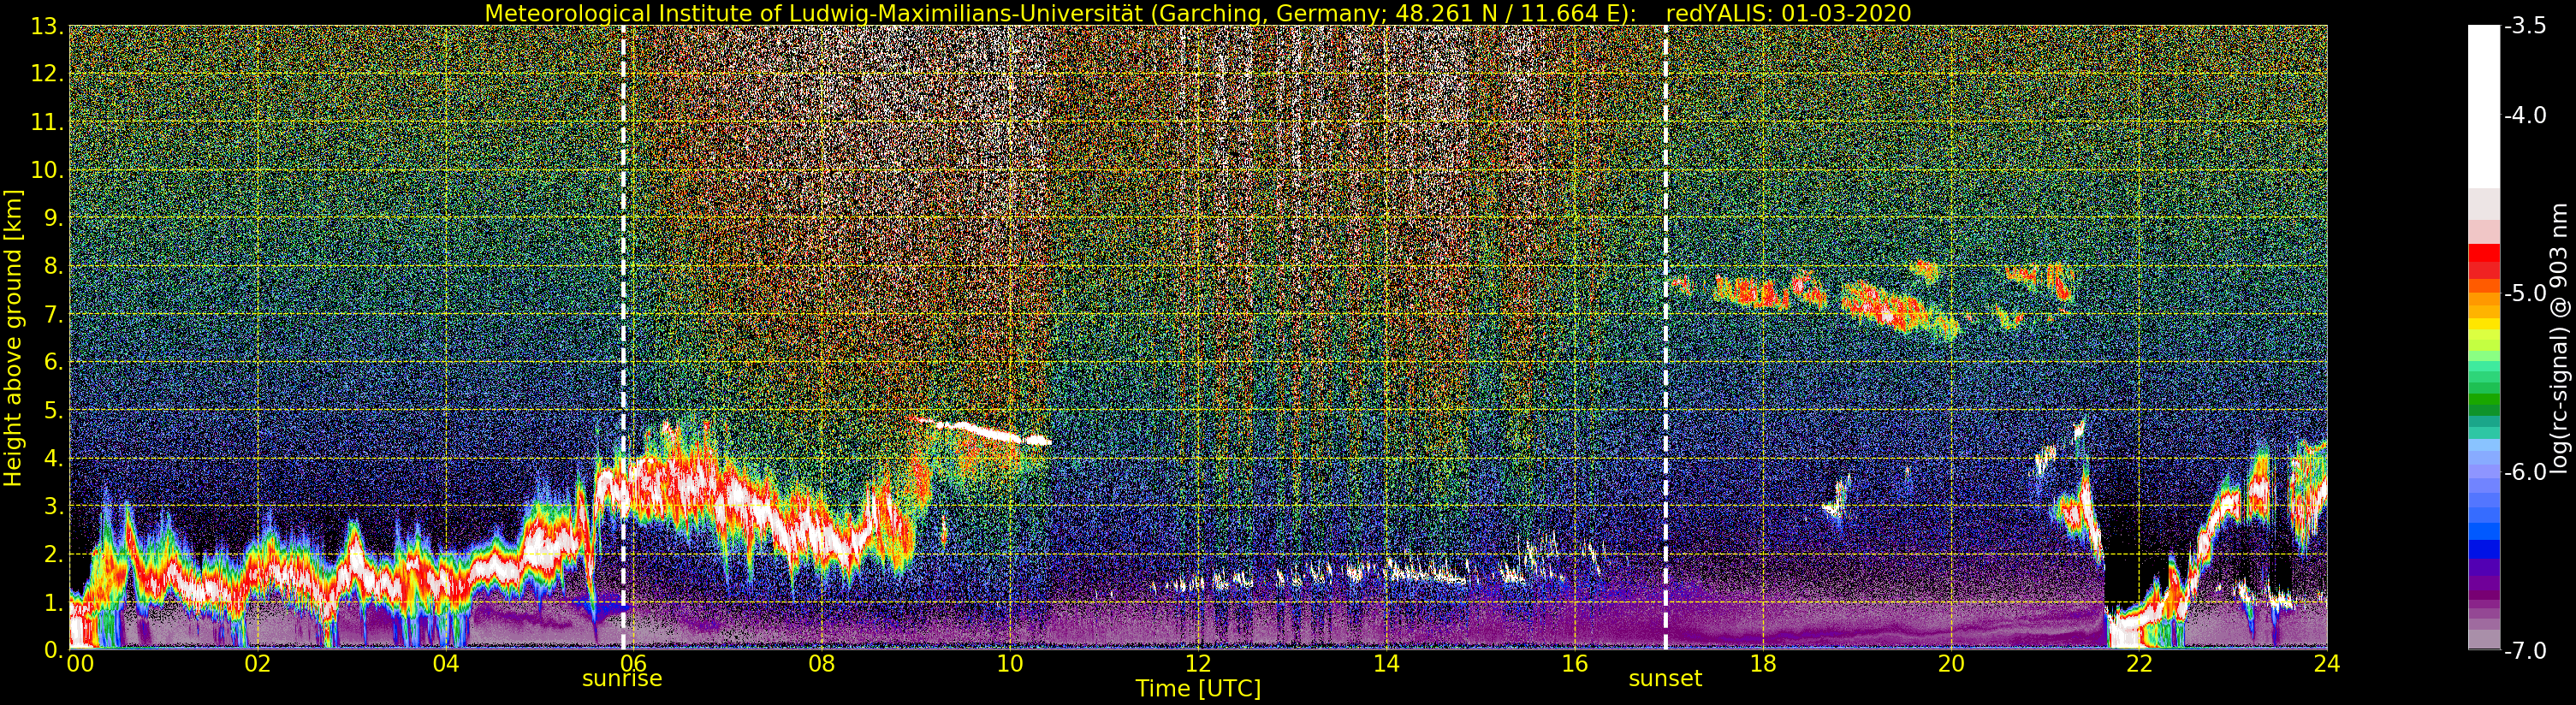The image size is (2576, 705).
Task: Click the '-3.5' value on the colorbar
Action: coord(2525,27)
